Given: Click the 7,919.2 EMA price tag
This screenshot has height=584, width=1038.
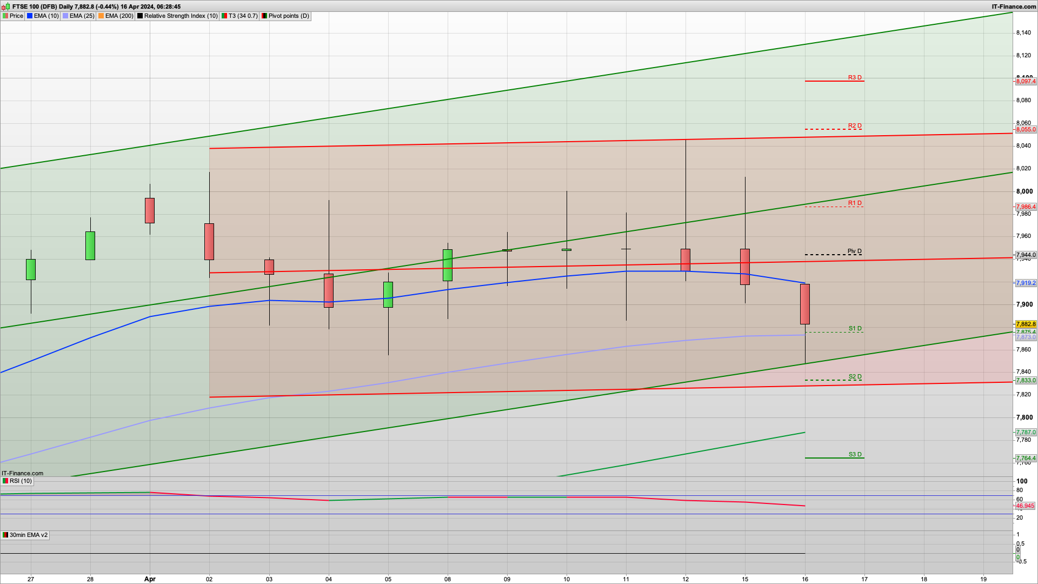Looking at the screenshot, I should click(1026, 283).
